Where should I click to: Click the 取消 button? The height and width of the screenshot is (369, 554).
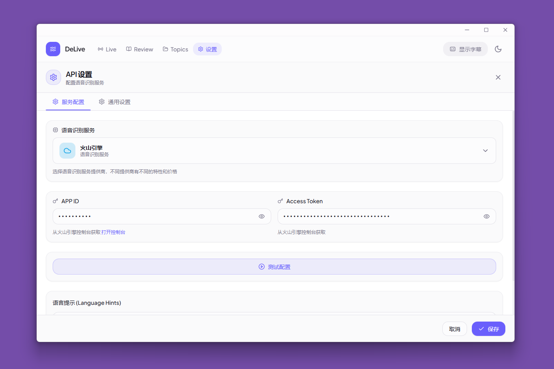455,329
